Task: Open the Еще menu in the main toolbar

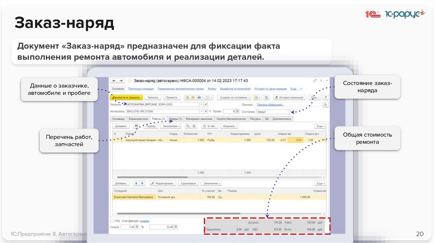Action: (315, 98)
